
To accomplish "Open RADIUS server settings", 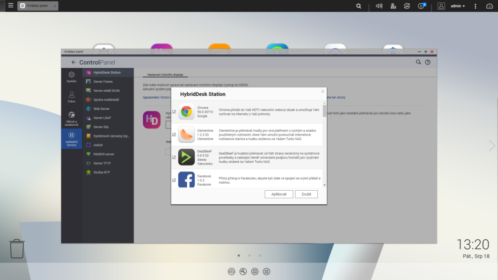I will [x=108, y=154].
